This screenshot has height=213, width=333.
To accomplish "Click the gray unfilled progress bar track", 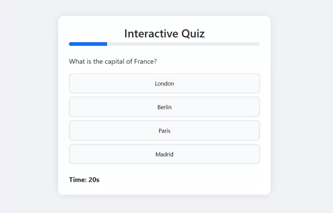I will [x=183, y=44].
